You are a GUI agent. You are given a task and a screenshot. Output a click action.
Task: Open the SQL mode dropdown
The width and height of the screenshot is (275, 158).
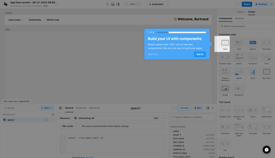(69, 126)
